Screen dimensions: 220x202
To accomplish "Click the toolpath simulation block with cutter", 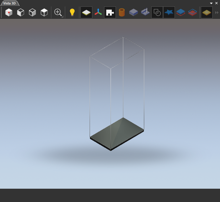I will tap(145, 12).
